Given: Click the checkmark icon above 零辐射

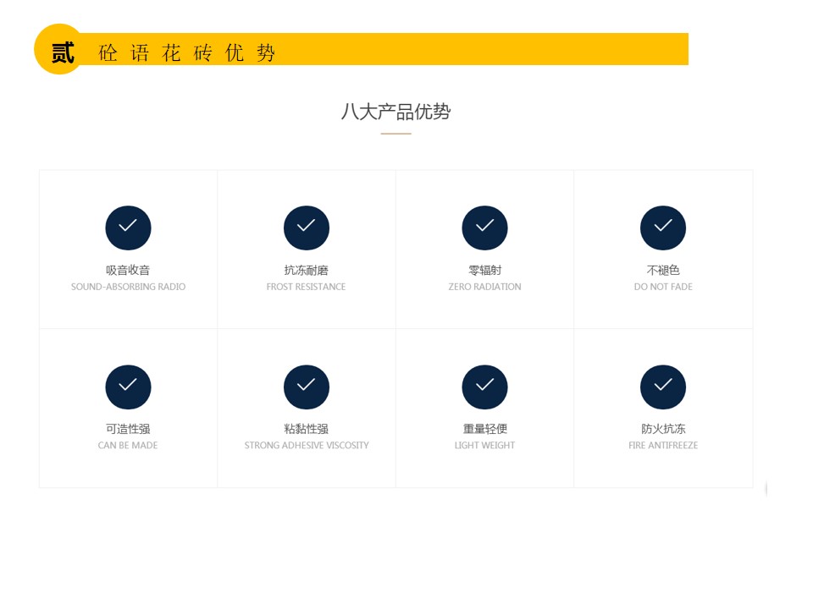Looking at the screenshot, I should pyautogui.click(x=484, y=228).
